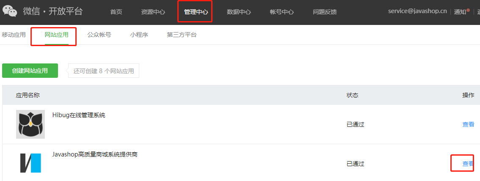Screen dimensions: 480x181
Task: Go to 首页 in top navigation
Action: click(116, 12)
